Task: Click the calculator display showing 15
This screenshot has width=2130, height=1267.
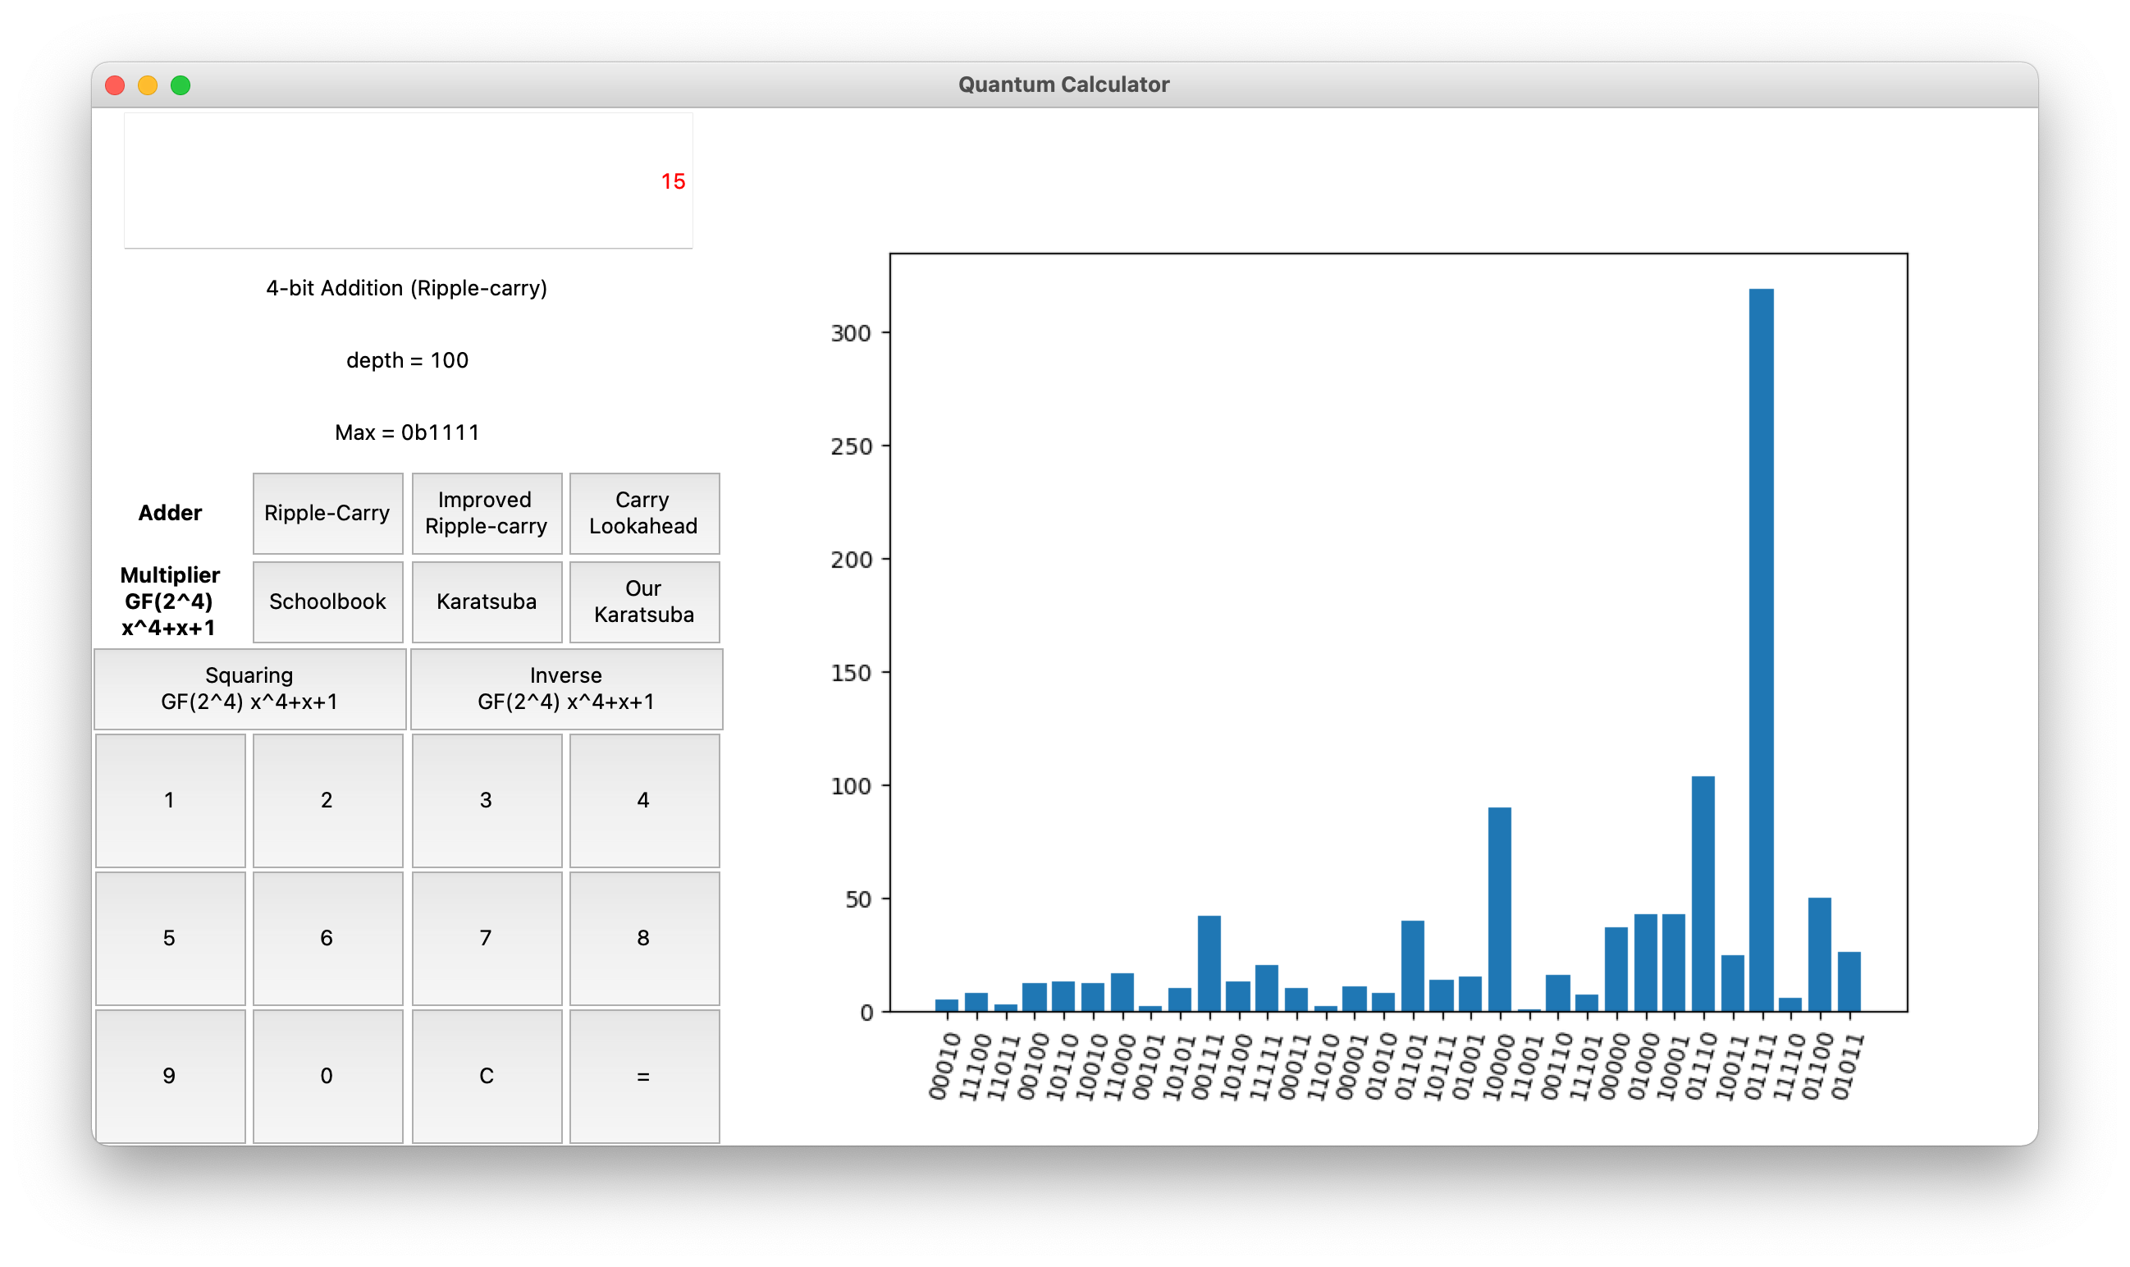Action: coord(407,181)
